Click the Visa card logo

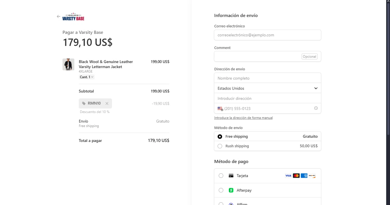[288, 176]
